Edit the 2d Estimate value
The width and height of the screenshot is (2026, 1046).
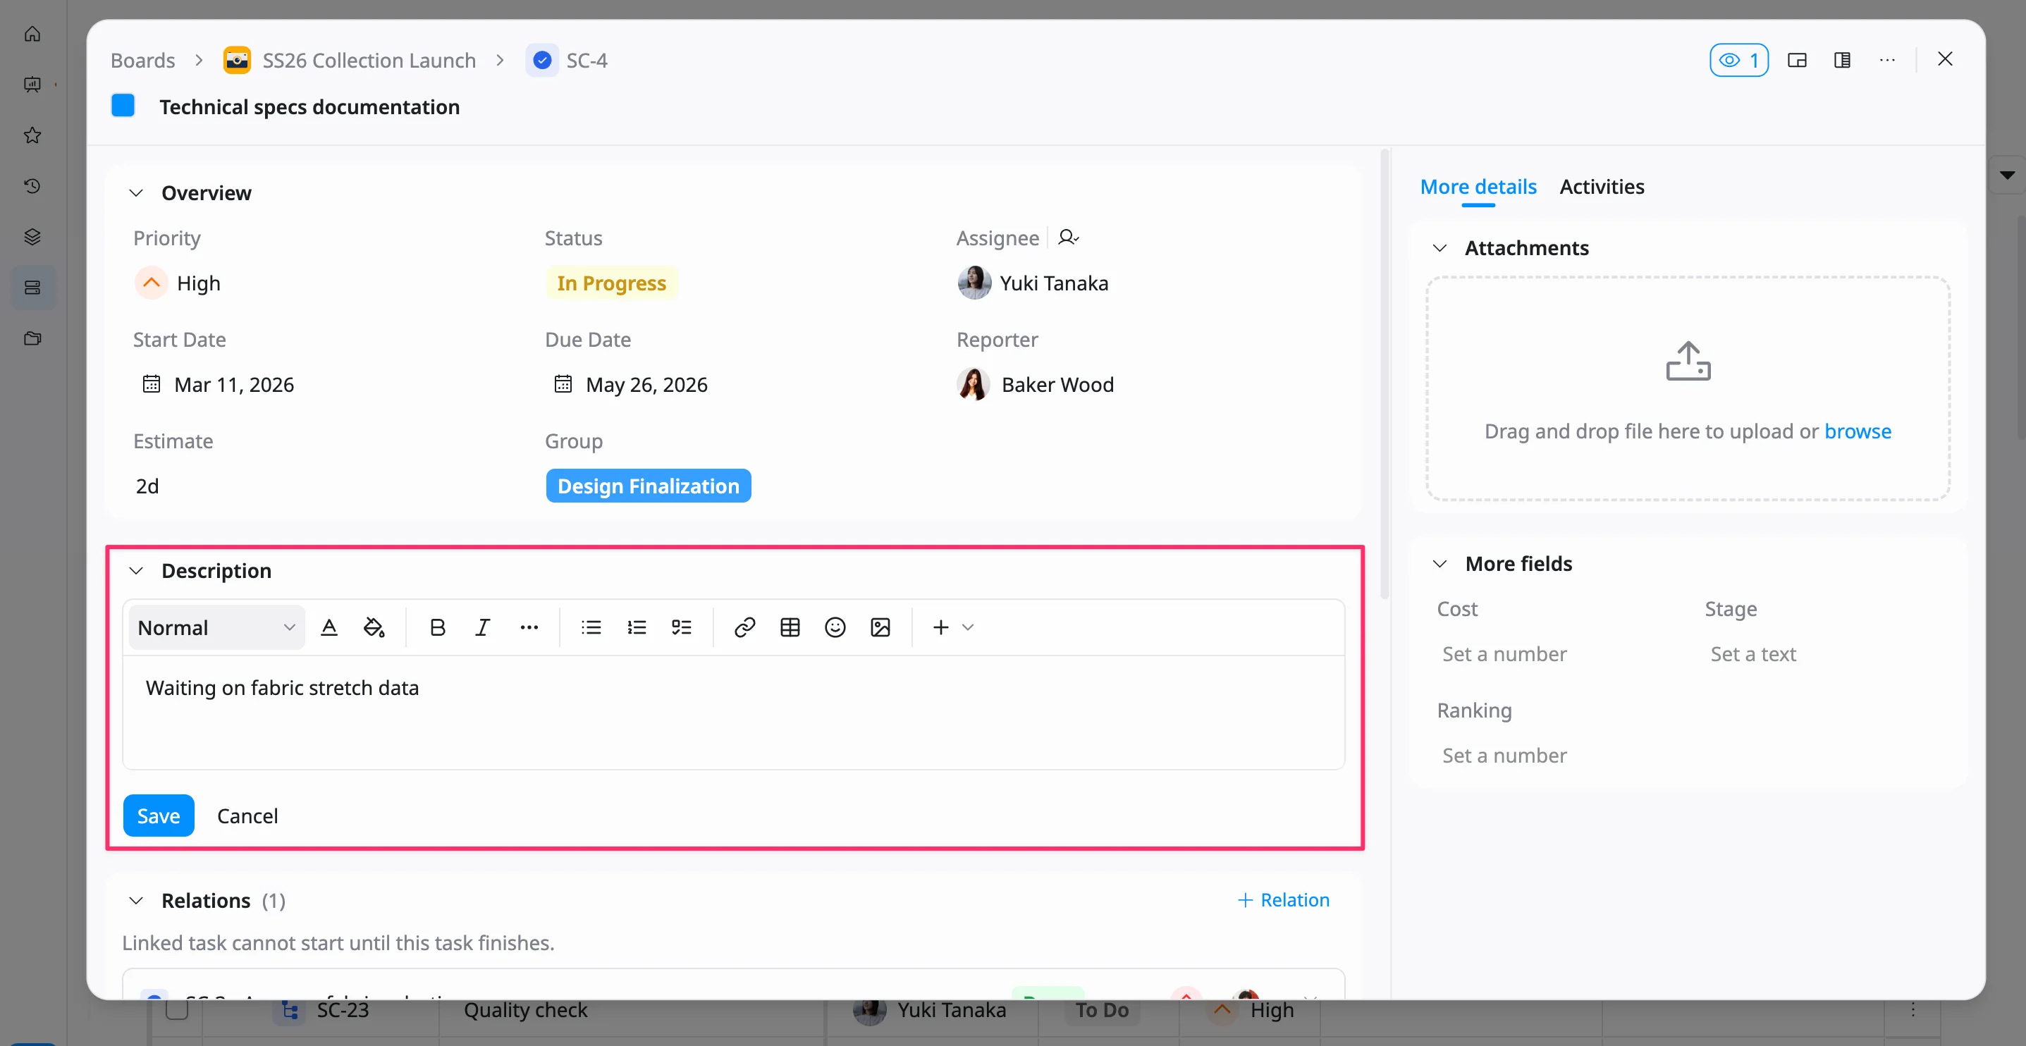[x=147, y=486]
